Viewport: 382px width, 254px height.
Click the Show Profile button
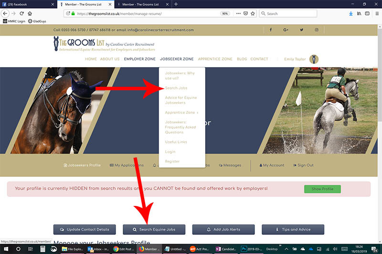tap(322, 189)
